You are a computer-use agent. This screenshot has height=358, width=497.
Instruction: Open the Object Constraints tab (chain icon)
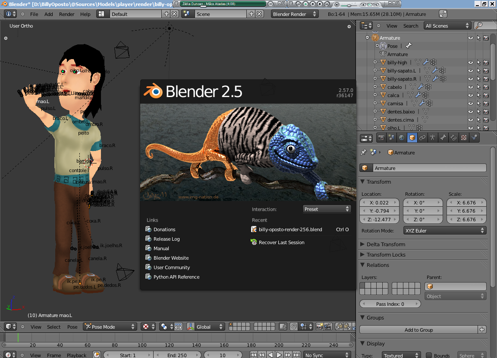pos(422,138)
